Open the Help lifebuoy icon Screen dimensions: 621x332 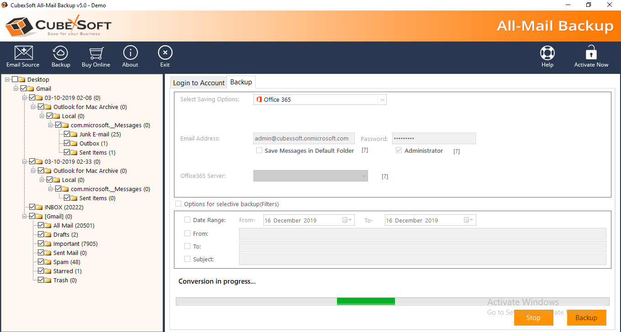[x=547, y=53]
